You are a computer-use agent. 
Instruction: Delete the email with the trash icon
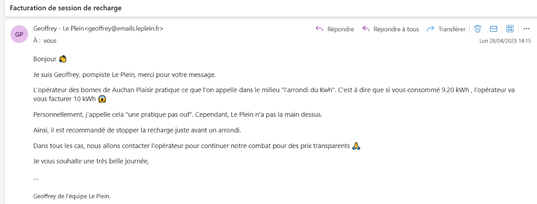click(x=477, y=29)
